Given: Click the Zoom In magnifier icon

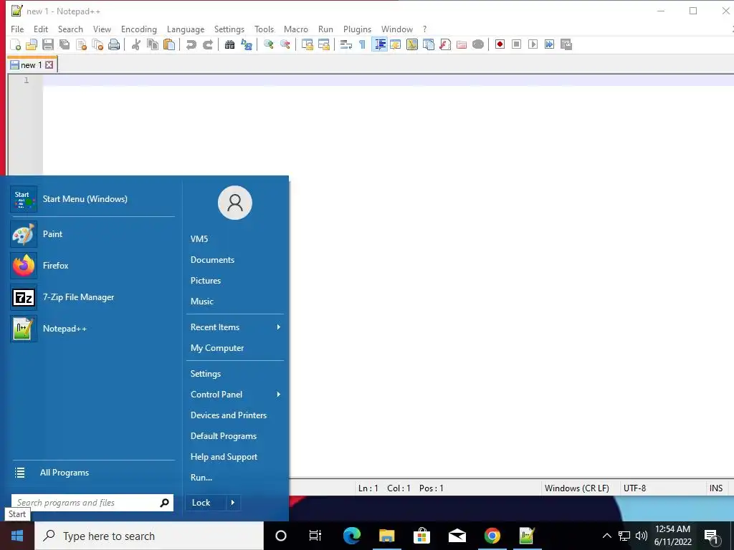Looking at the screenshot, I should 268,44.
